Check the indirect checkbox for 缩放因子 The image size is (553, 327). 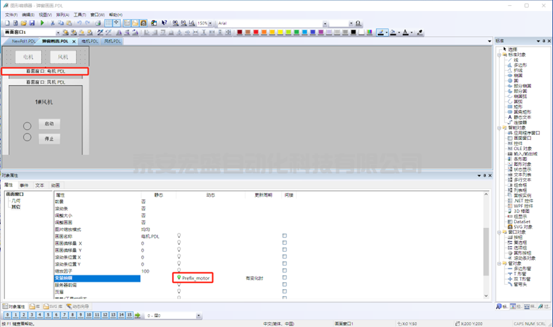point(284,271)
